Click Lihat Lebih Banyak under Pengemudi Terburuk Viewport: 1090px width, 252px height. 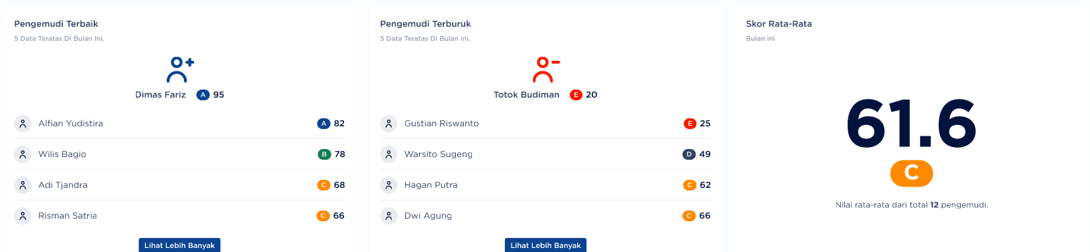pyautogui.click(x=546, y=245)
